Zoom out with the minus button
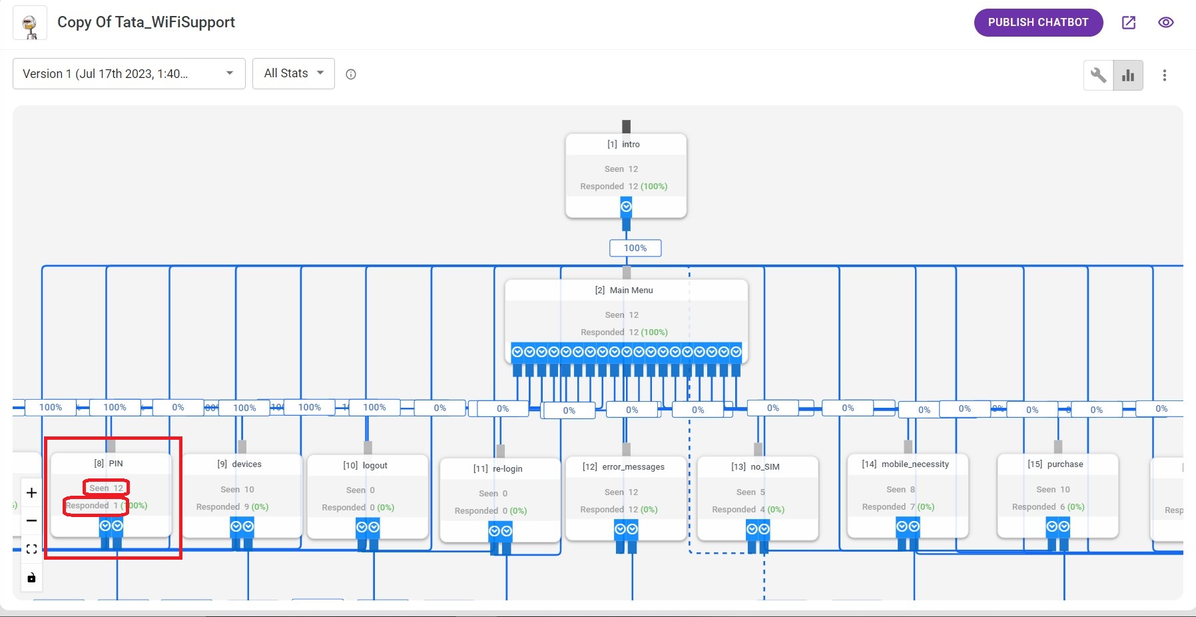 point(31,521)
